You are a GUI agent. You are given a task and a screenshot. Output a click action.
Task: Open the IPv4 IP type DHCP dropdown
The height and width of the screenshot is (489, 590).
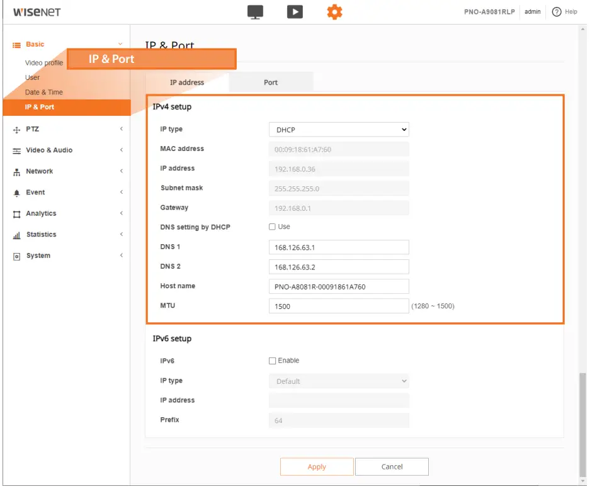pyautogui.click(x=339, y=130)
